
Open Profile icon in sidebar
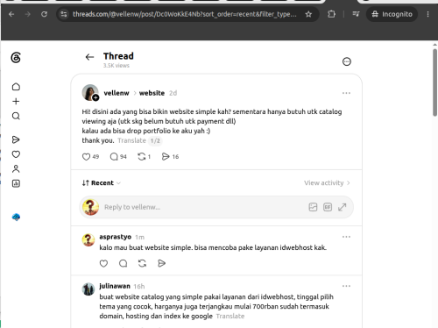tap(16, 168)
